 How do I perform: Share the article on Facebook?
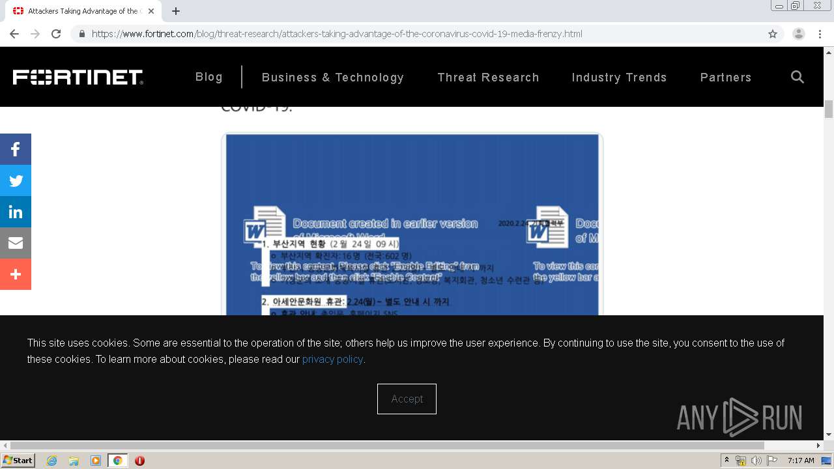coord(16,149)
